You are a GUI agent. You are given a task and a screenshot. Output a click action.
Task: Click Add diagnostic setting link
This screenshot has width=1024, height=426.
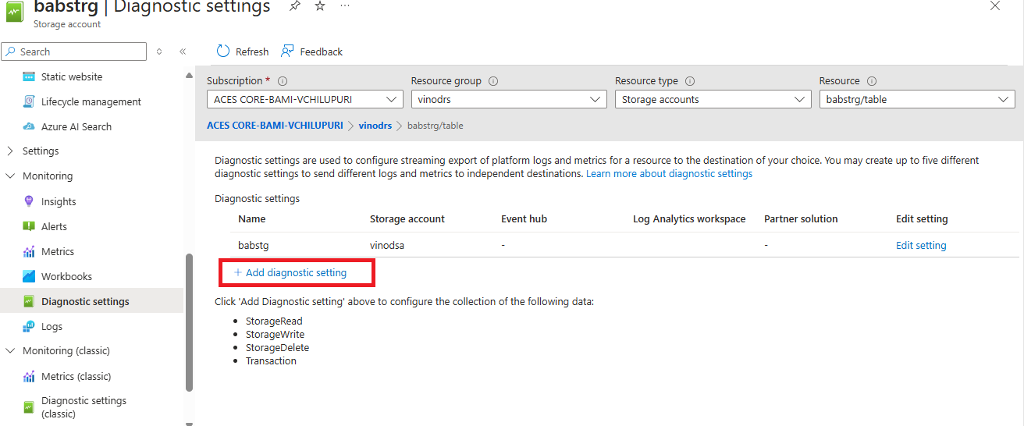290,273
